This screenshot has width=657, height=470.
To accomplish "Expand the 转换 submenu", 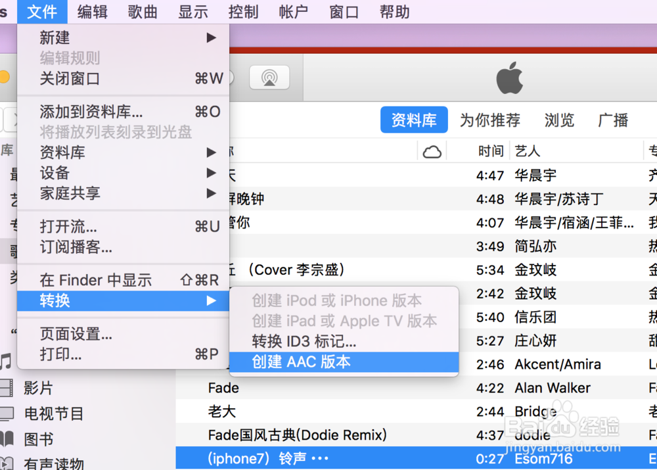I will pos(124,300).
